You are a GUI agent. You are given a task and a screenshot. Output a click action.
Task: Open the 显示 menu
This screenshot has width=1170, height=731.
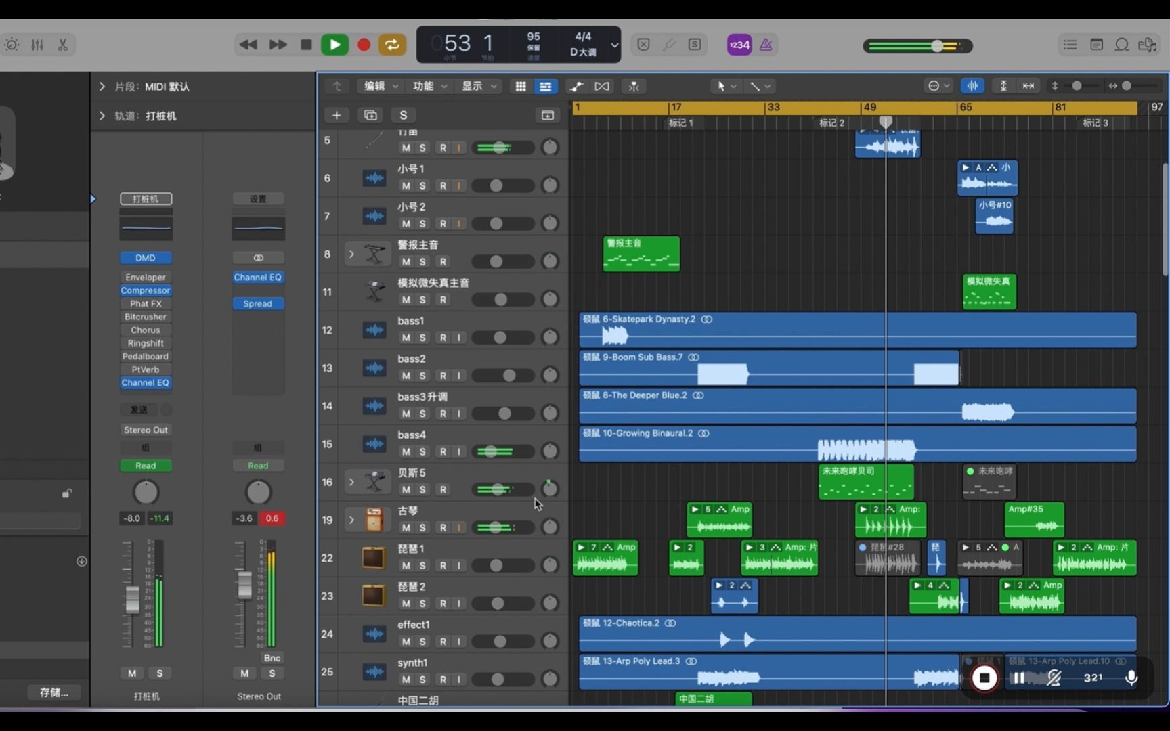coord(479,86)
